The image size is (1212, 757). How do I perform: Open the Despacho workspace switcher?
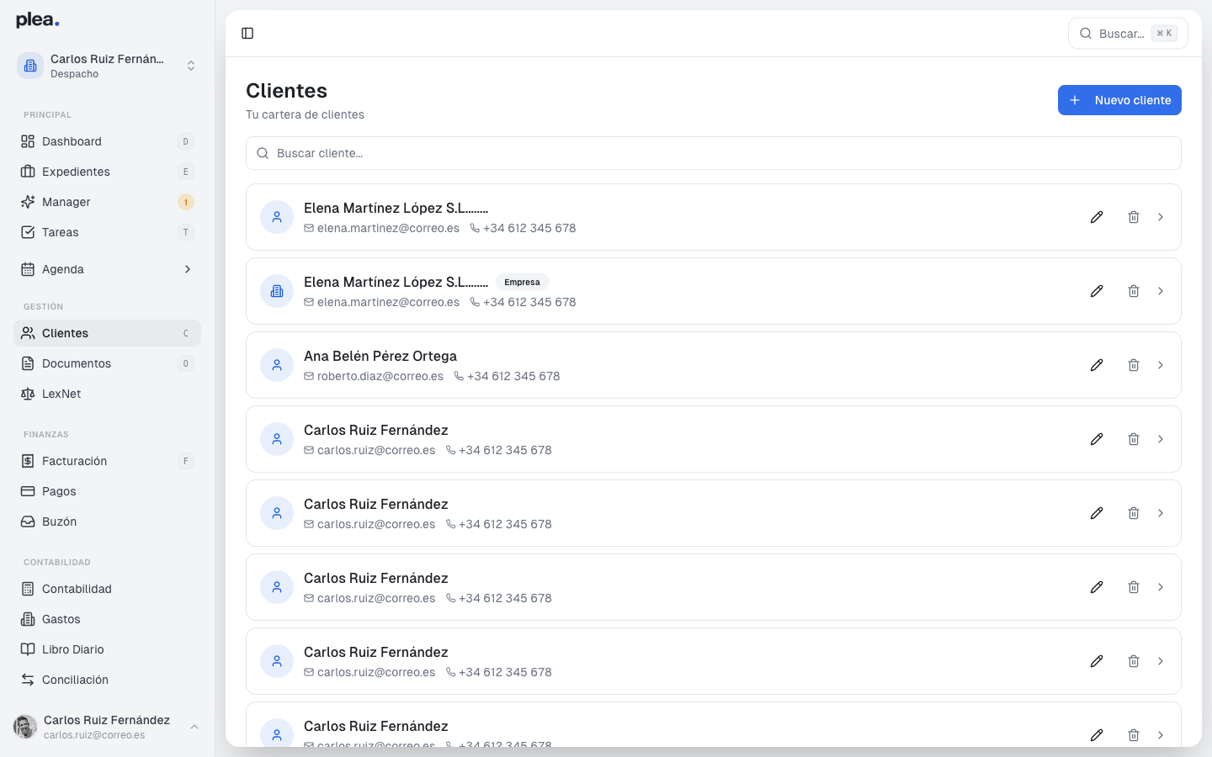[107, 66]
